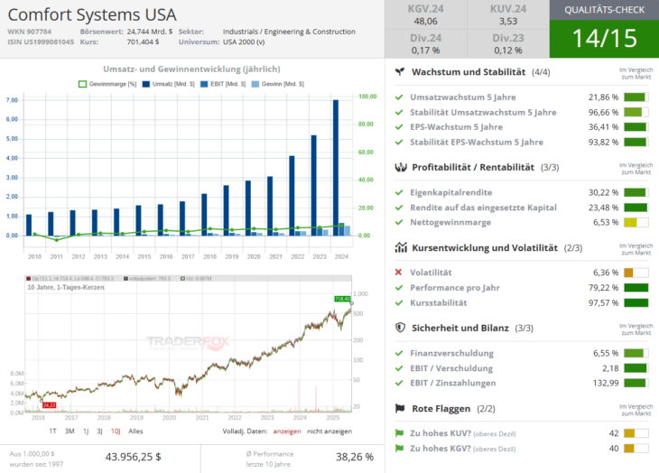This screenshot has height=473, width=659.
Task: Click the red X next to Volatilität
Action: click(x=398, y=273)
